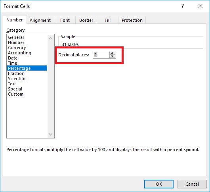Select the Currency category

tap(17, 48)
